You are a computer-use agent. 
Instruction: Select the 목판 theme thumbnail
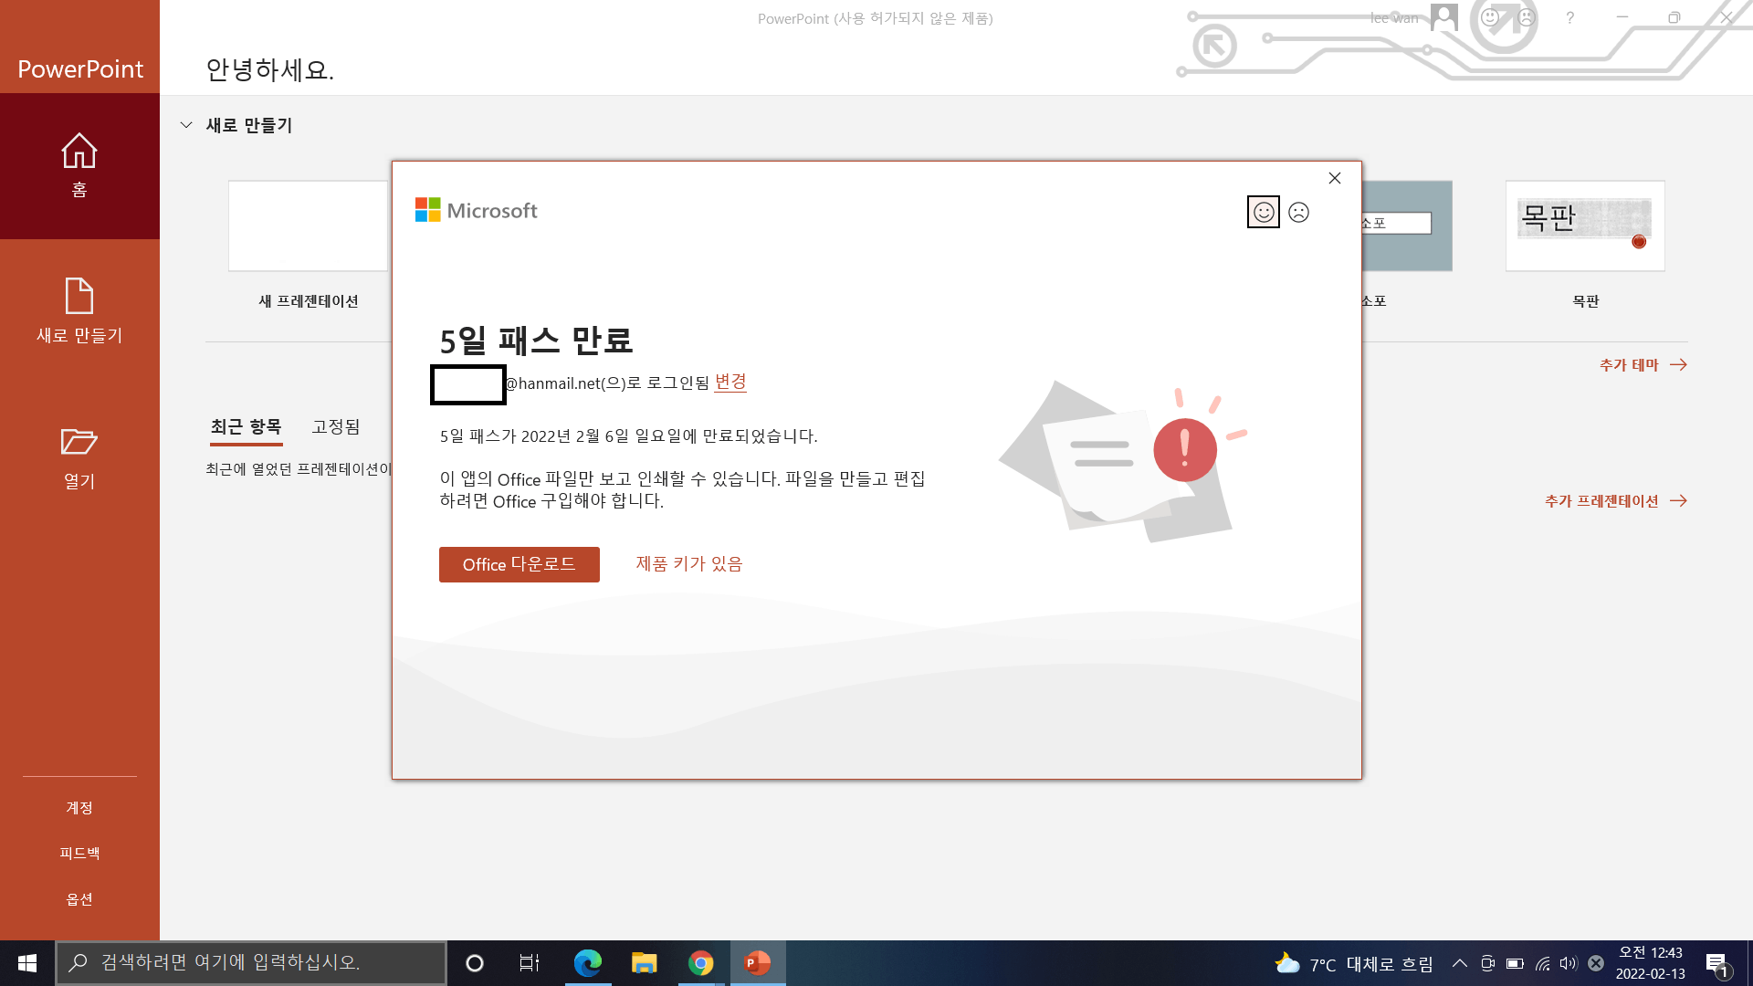[x=1585, y=226]
